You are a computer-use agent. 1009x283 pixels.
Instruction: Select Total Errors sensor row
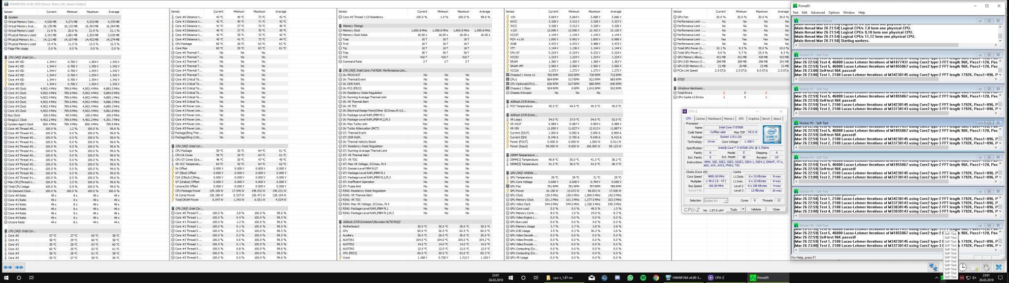click(731, 92)
